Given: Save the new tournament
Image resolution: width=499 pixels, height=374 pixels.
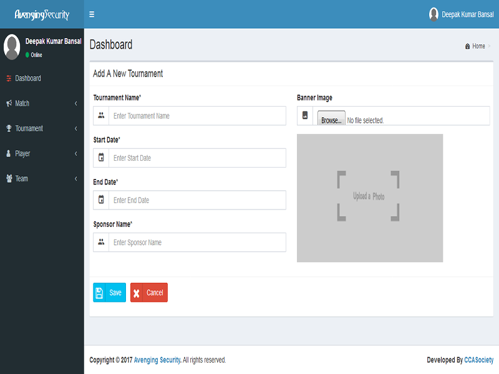Looking at the screenshot, I should click(x=110, y=292).
